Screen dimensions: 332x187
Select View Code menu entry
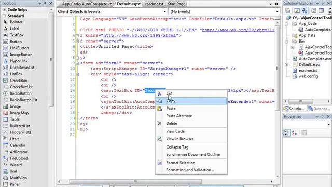[191, 131]
